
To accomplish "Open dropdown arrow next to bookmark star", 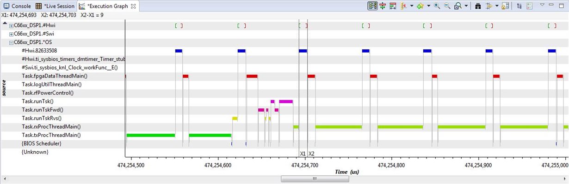I will click(428, 6).
